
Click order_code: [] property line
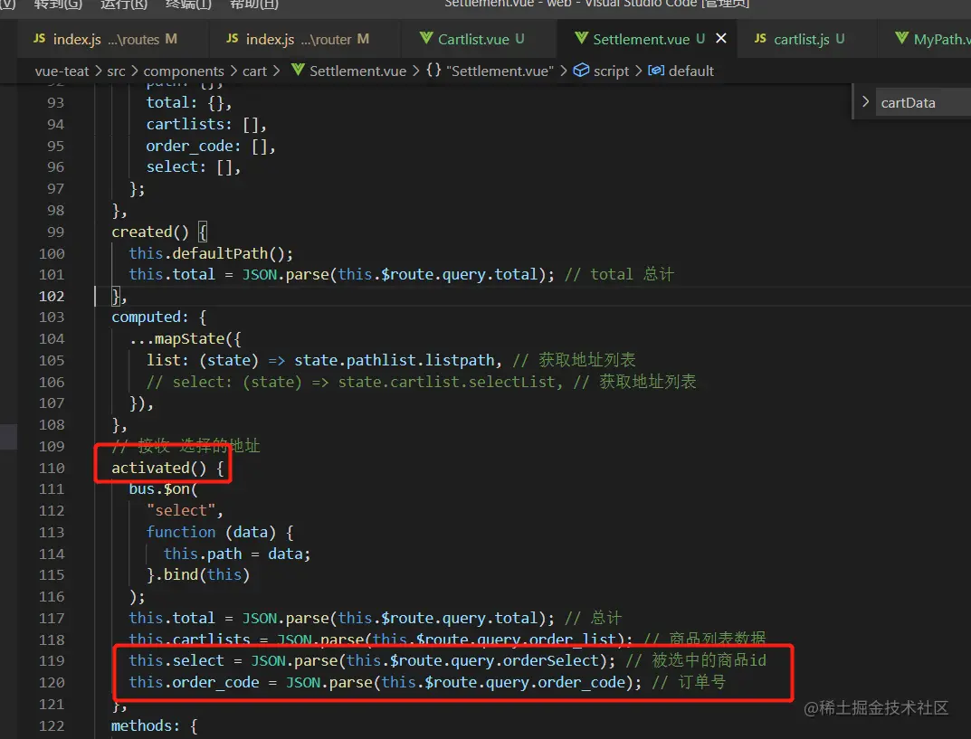211,146
